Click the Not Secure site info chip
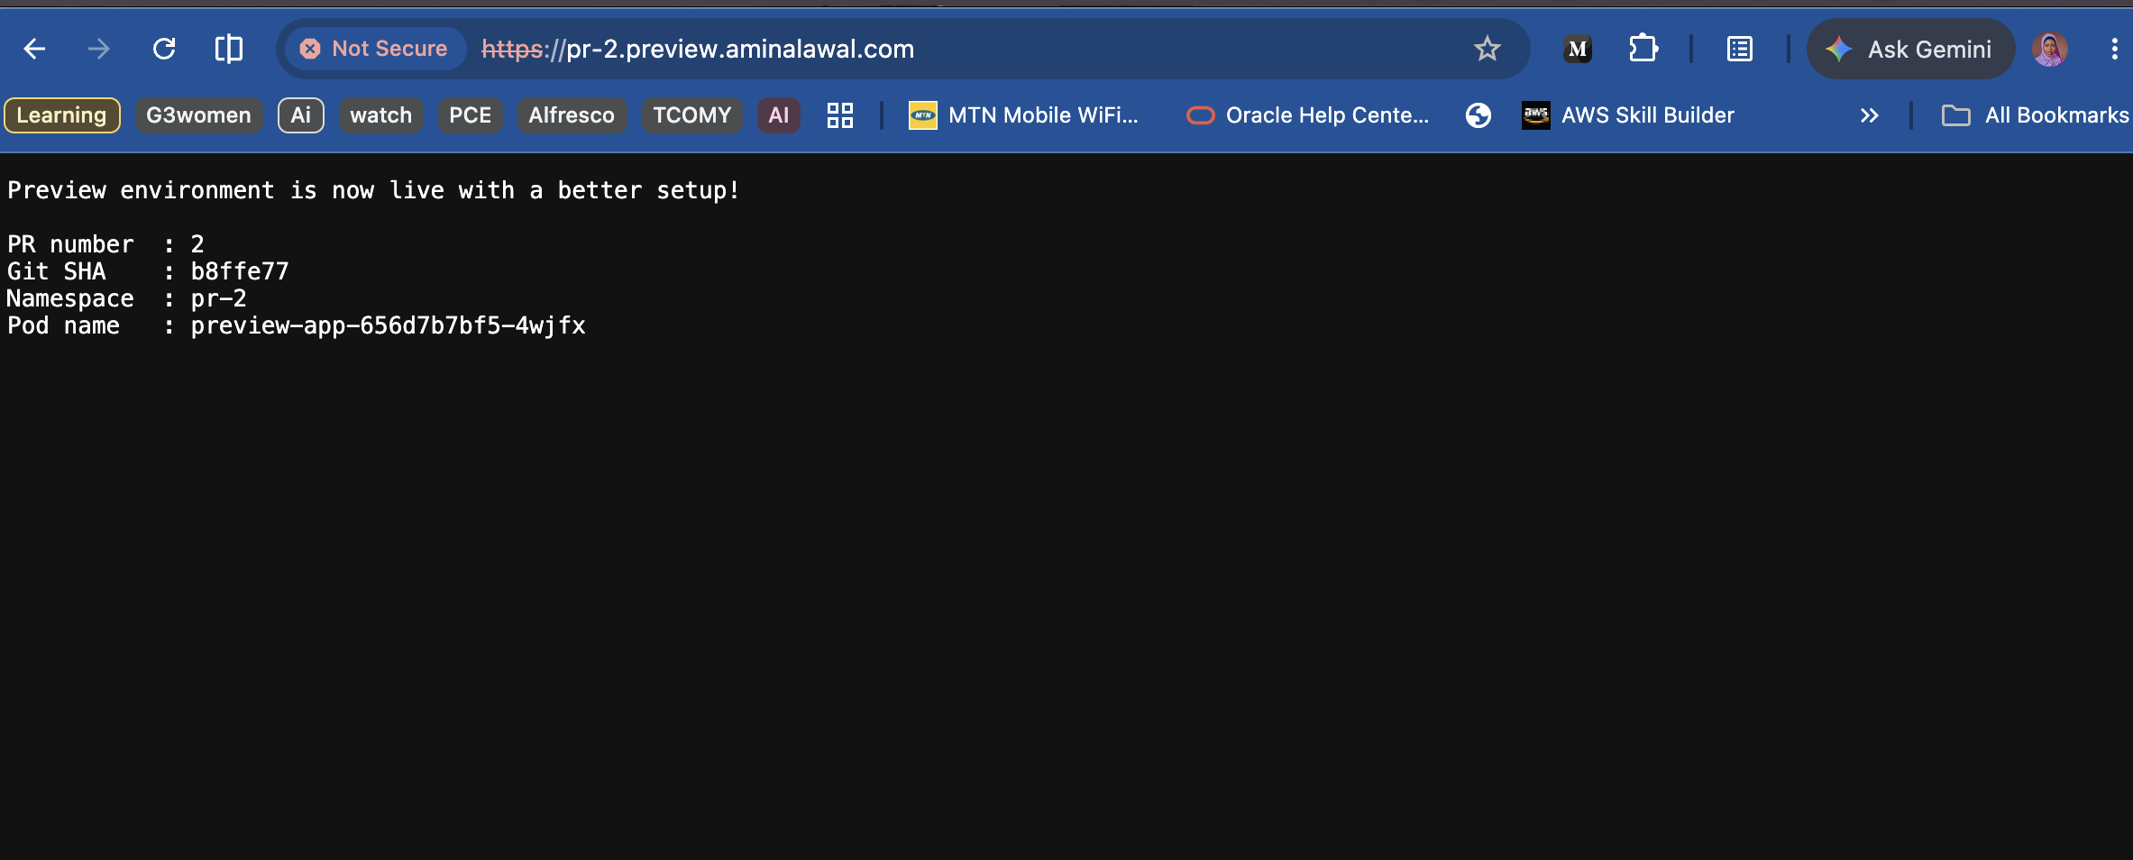 tap(375, 49)
